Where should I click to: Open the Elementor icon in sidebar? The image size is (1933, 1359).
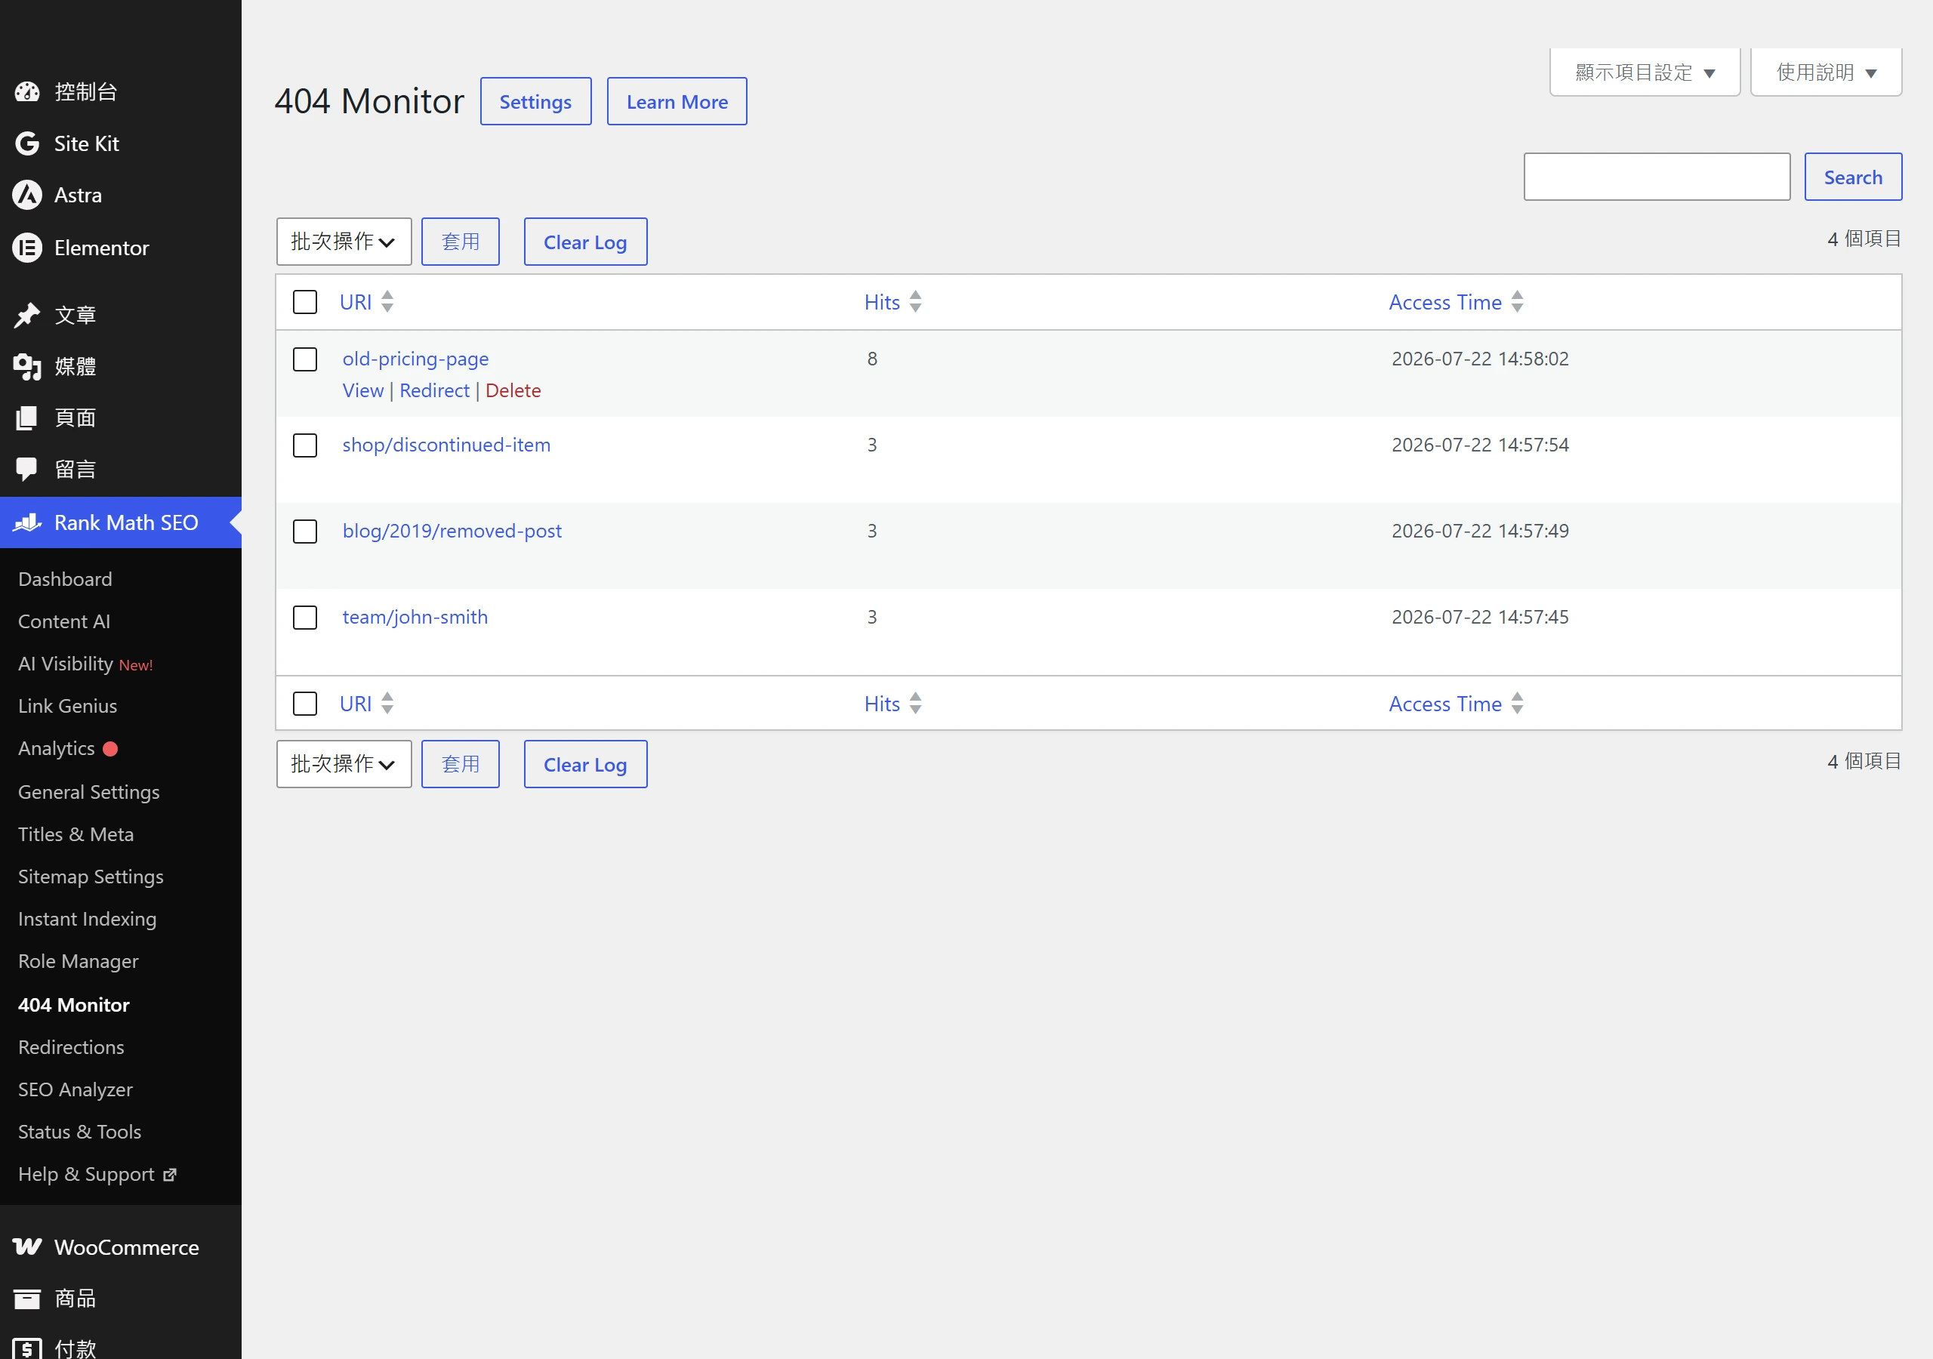coord(27,248)
